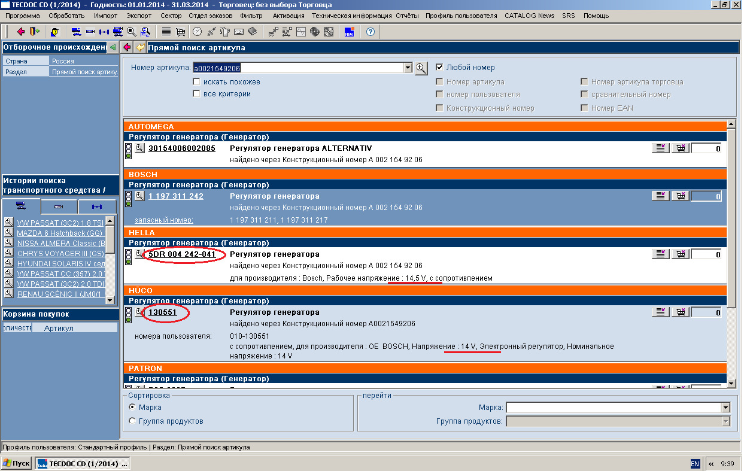Enable 'искать похожее' checkbox
Screen dimensions: 744x471
click(196, 82)
